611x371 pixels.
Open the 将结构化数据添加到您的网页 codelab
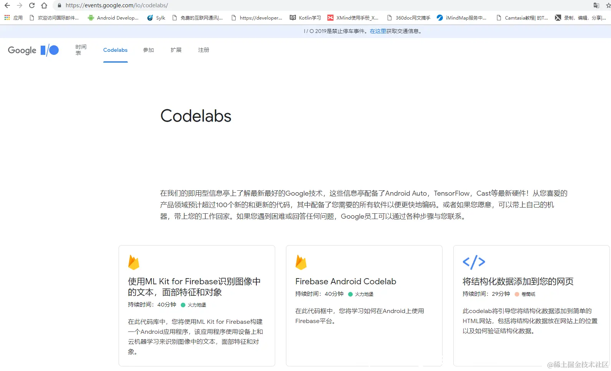(x=518, y=282)
